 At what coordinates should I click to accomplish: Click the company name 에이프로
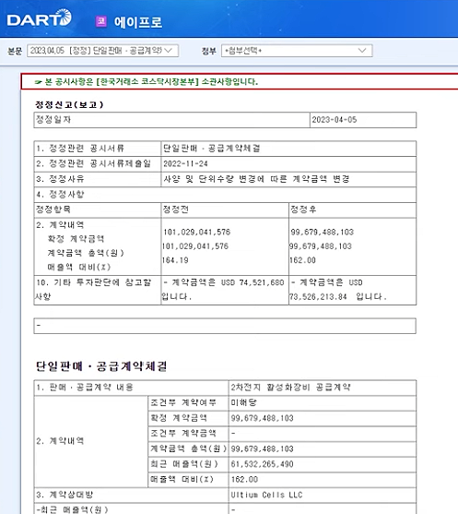click(x=138, y=22)
